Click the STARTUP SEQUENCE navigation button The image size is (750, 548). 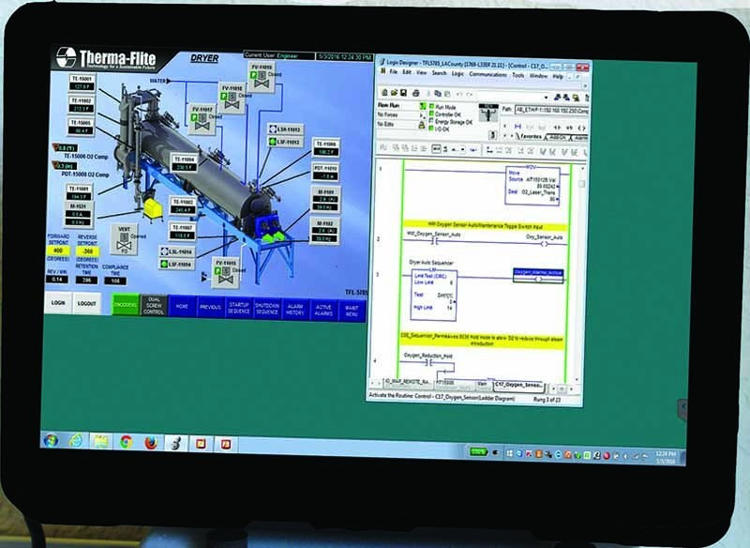[238, 307]
